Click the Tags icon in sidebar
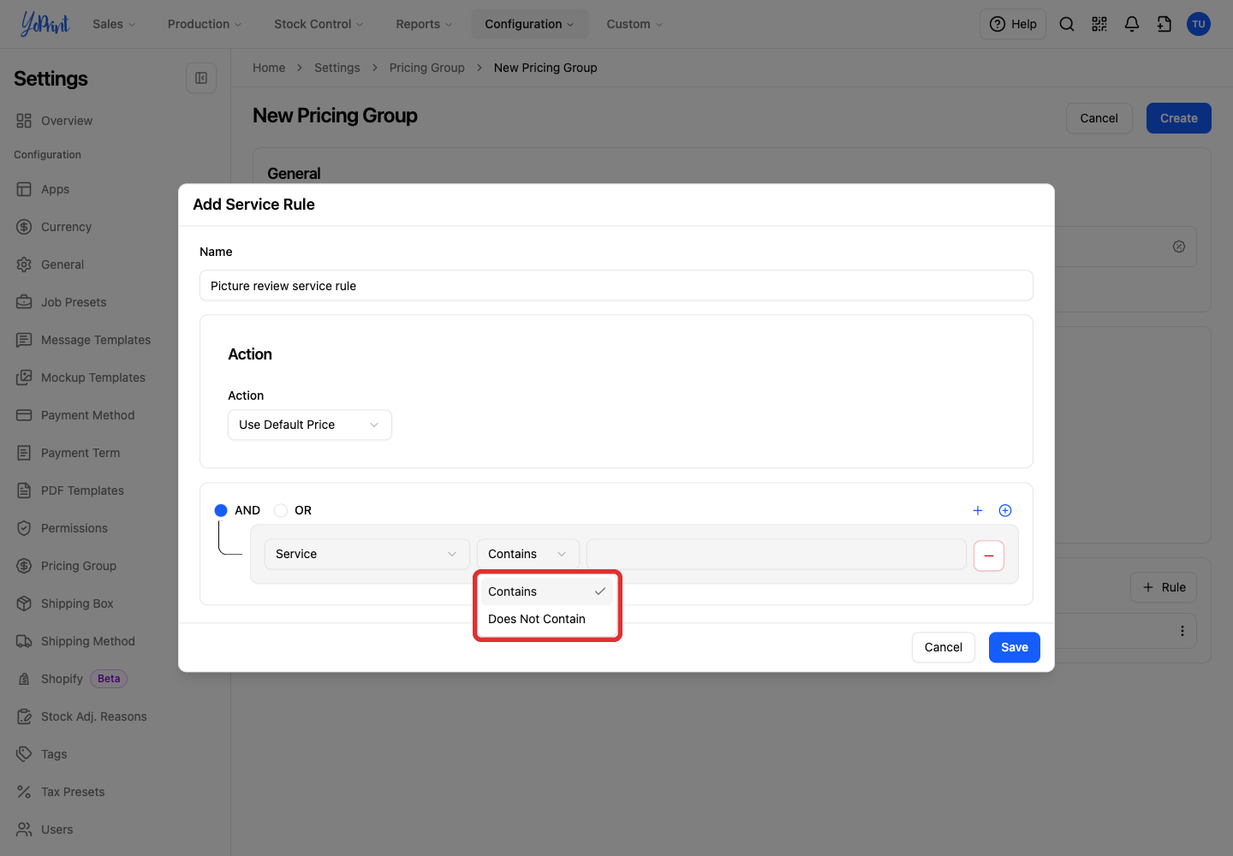This screenshot has width=1233, height=856. click(24, 754)
